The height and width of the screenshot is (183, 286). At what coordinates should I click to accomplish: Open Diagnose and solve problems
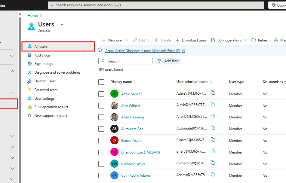(57, 72)
